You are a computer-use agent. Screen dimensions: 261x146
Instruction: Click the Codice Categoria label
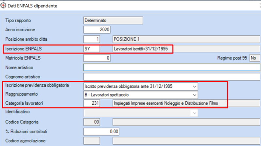(22, 122)
